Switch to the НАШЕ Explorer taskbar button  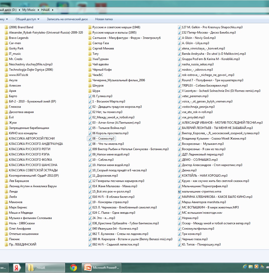coord(45,268)
